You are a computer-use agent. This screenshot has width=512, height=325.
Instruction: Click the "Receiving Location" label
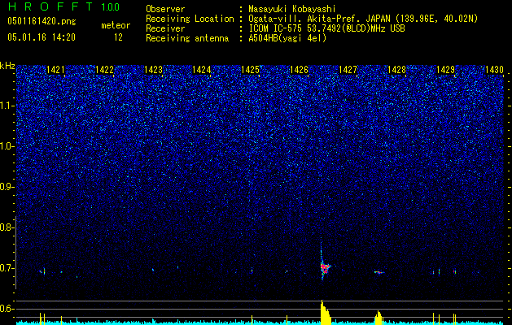pos(190,19)
